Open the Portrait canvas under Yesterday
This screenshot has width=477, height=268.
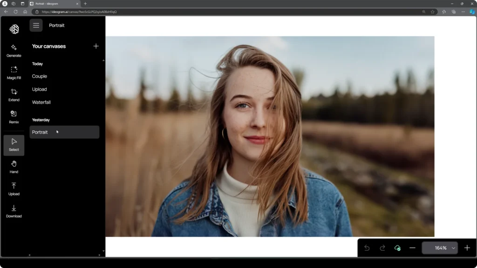[x=40, y=132]
